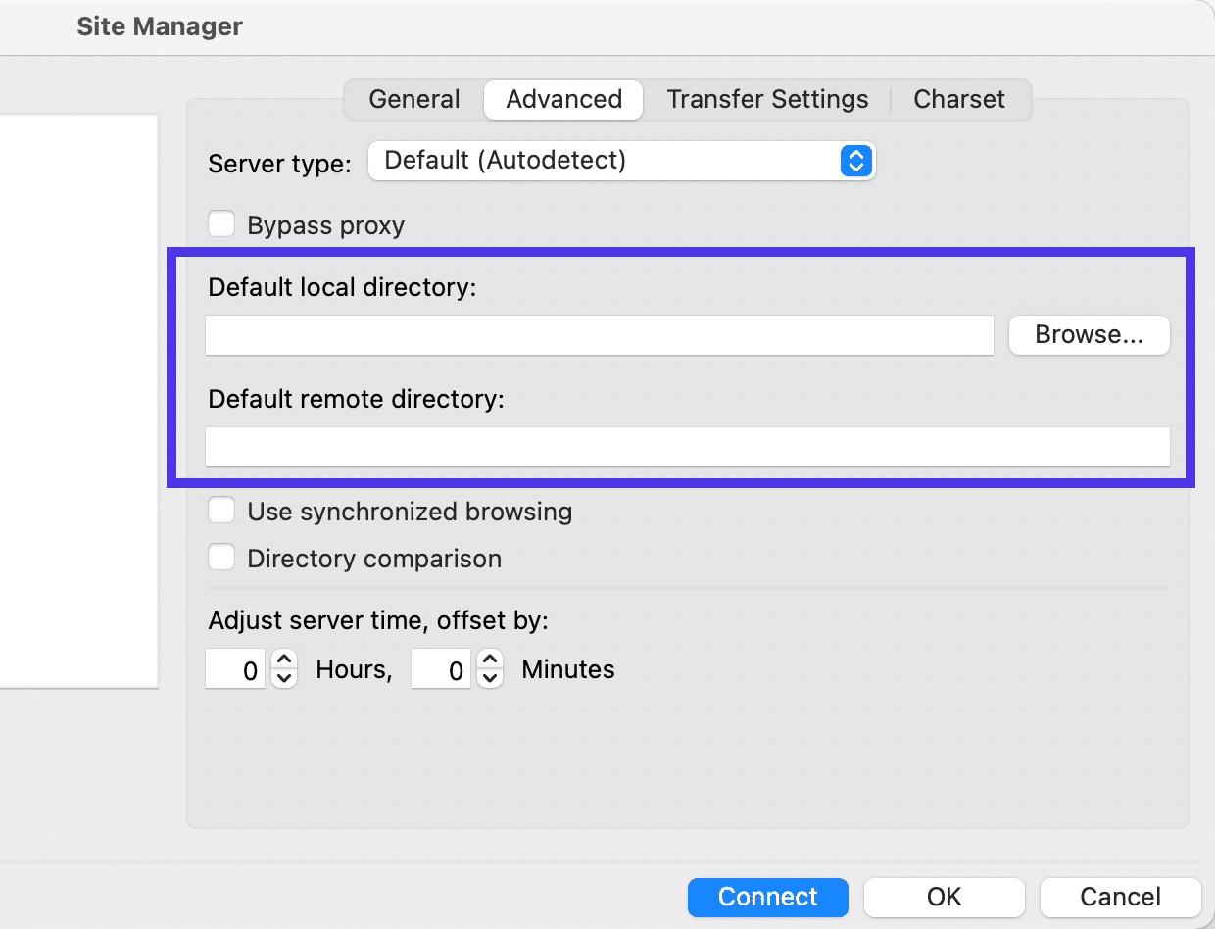Click the Hours offset value field
The height and width of the screenshot is (929, 1215).
pyautogui.click(x=235, y=669)
